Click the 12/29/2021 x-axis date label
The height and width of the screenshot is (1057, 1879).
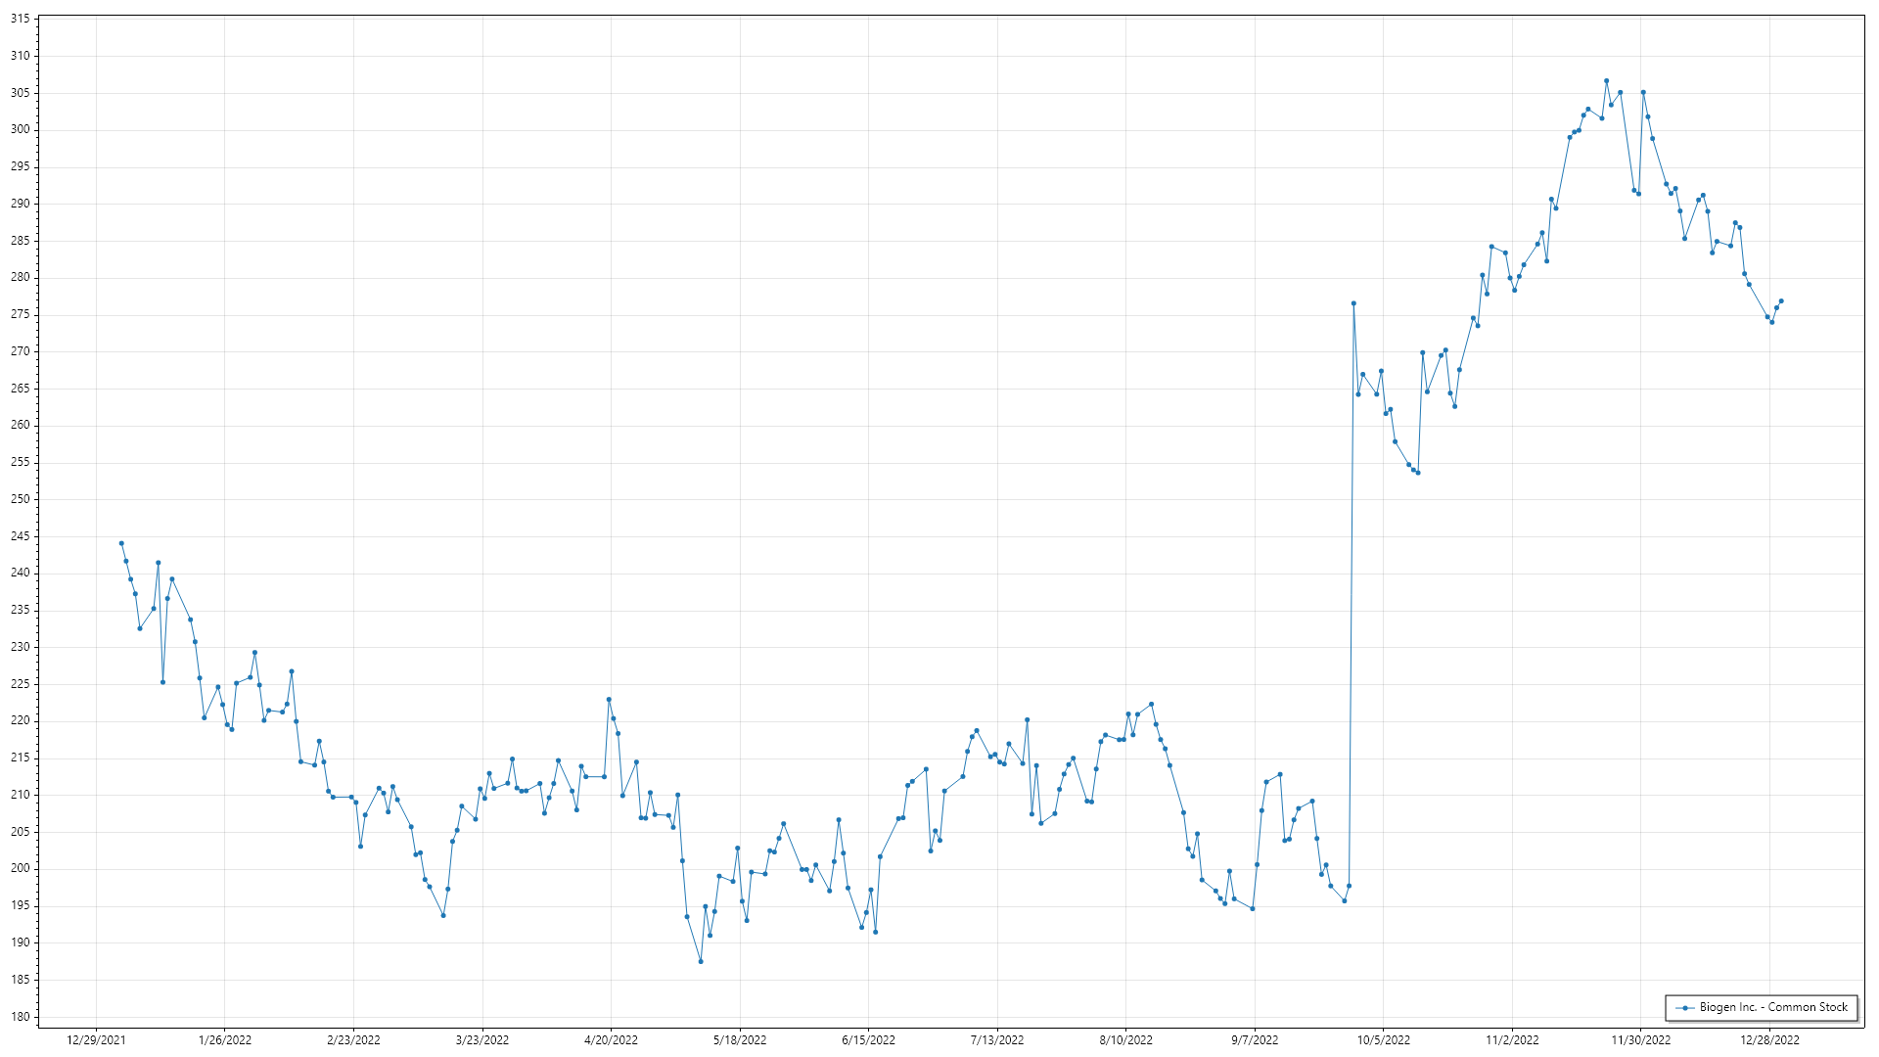(x=96, y=1039)
